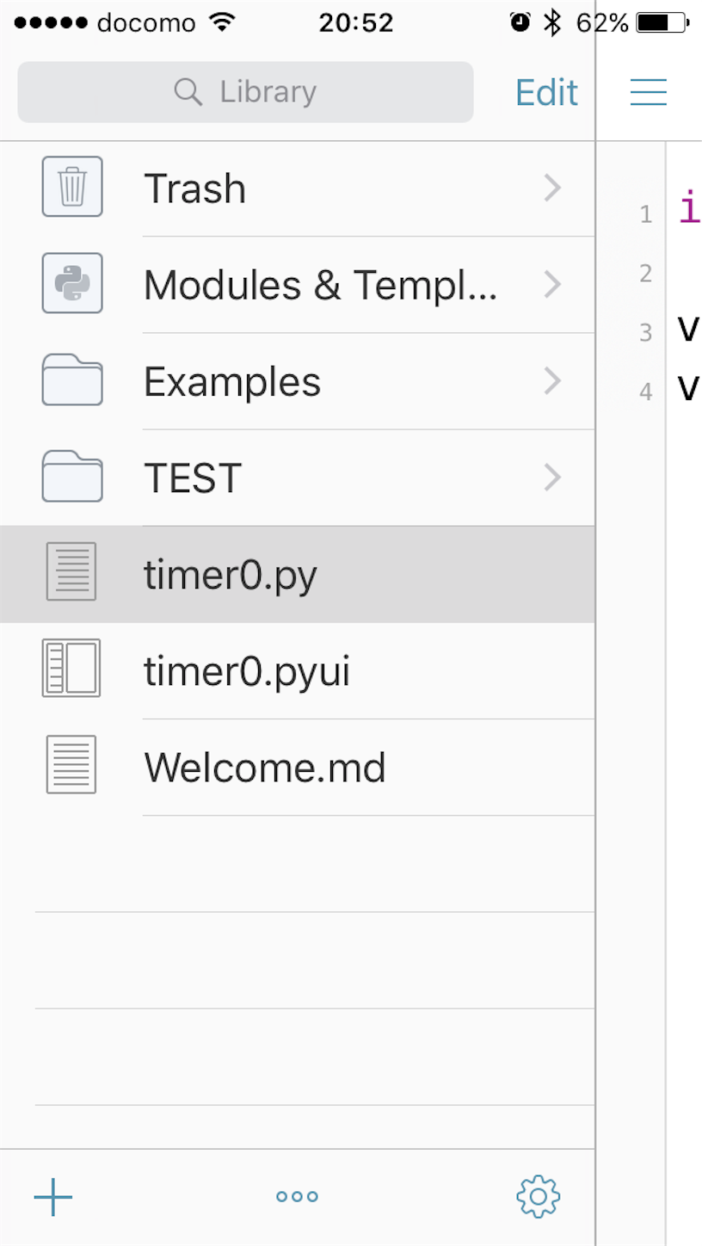702x1246 pixels.
Task: Click the Examples folder icon
Action: (x=72, y=380)
